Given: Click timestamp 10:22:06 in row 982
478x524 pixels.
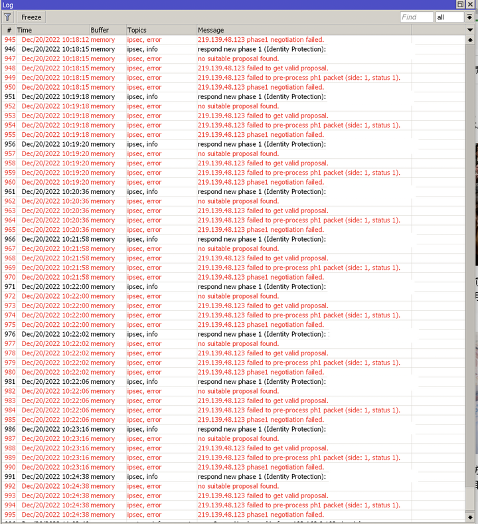Looking at the screenshot, I should tap(76, 391).
